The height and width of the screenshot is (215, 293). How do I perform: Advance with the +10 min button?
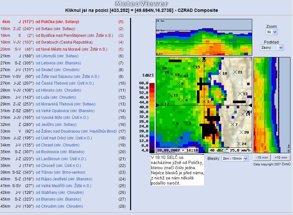point(281,157)
